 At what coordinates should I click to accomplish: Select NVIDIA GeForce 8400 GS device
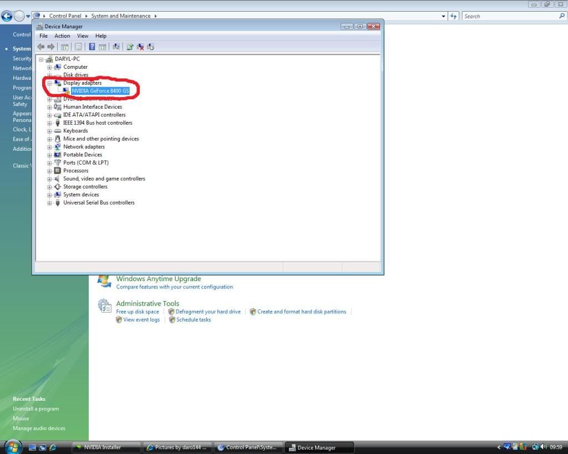[x=100, y=91]
